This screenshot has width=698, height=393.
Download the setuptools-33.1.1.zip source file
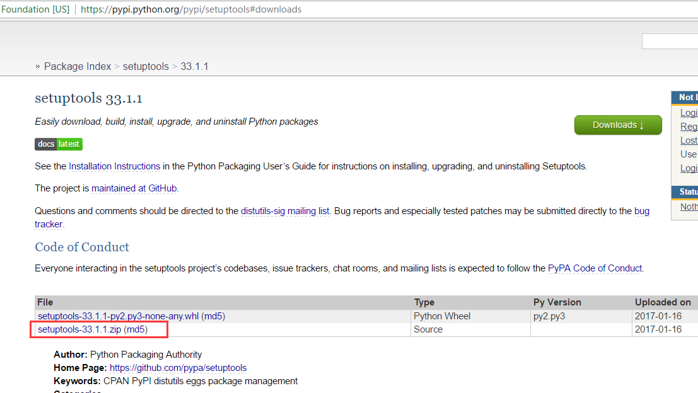[79, 329]
